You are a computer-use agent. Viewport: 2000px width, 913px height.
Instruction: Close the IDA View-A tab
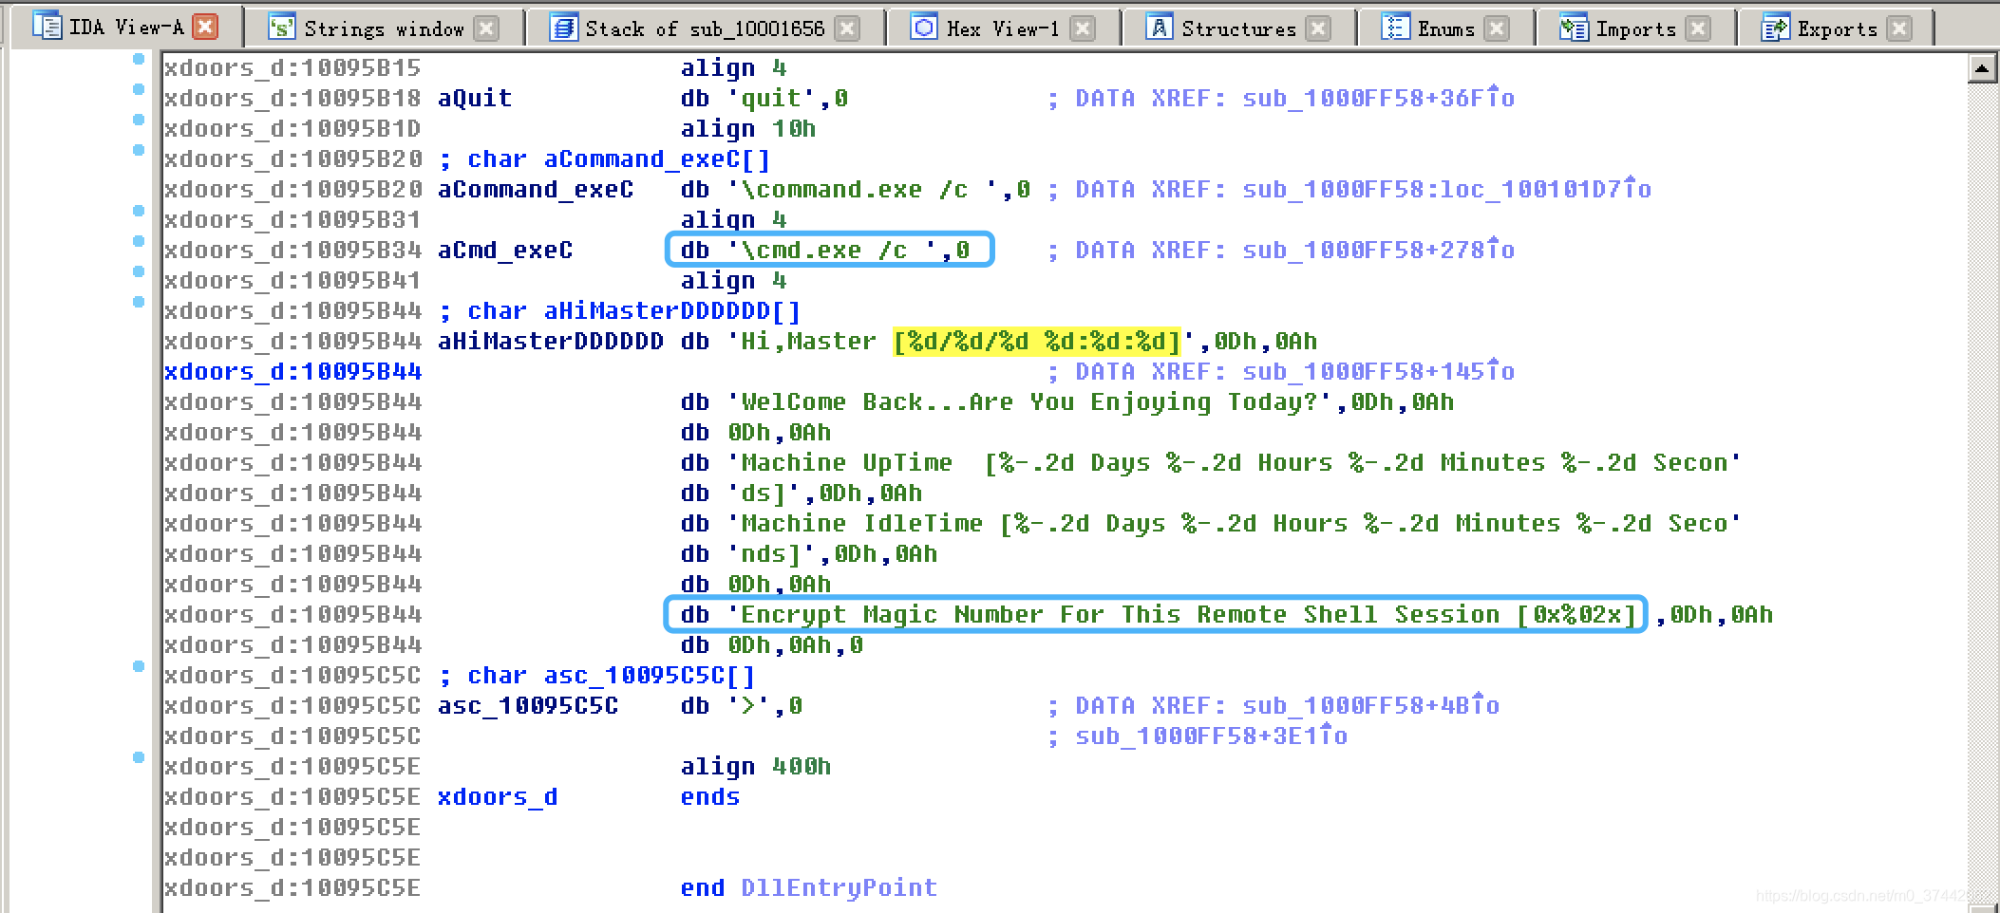[x=204, y=27]
